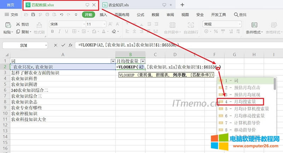The width and height of the screenshot is (283, 153).
Task: Open Insert Function fx button
Action: (71, 45)
